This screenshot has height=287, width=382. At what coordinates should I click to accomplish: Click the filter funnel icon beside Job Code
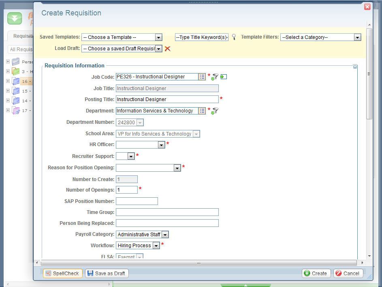[x=215, y=77]
